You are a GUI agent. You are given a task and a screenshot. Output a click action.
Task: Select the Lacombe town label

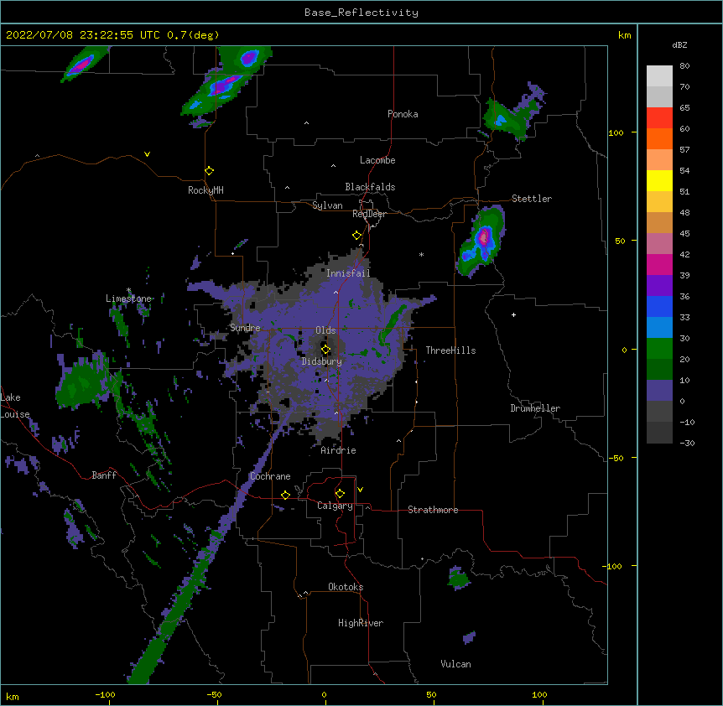(x=377, y=160)
